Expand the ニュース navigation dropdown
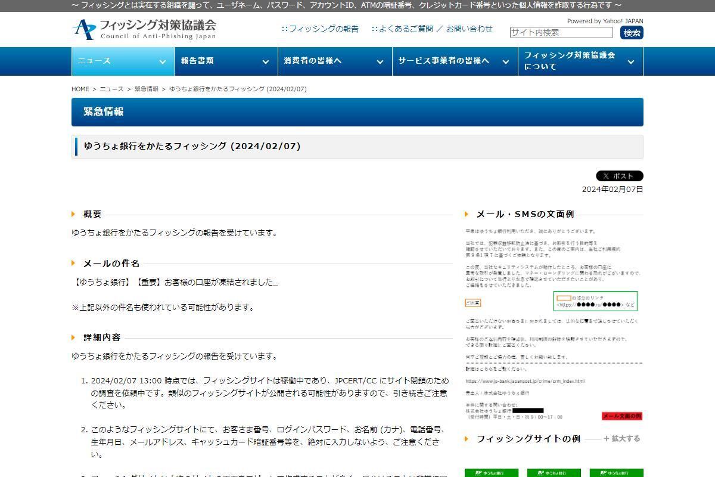 [x=161, y=61]
